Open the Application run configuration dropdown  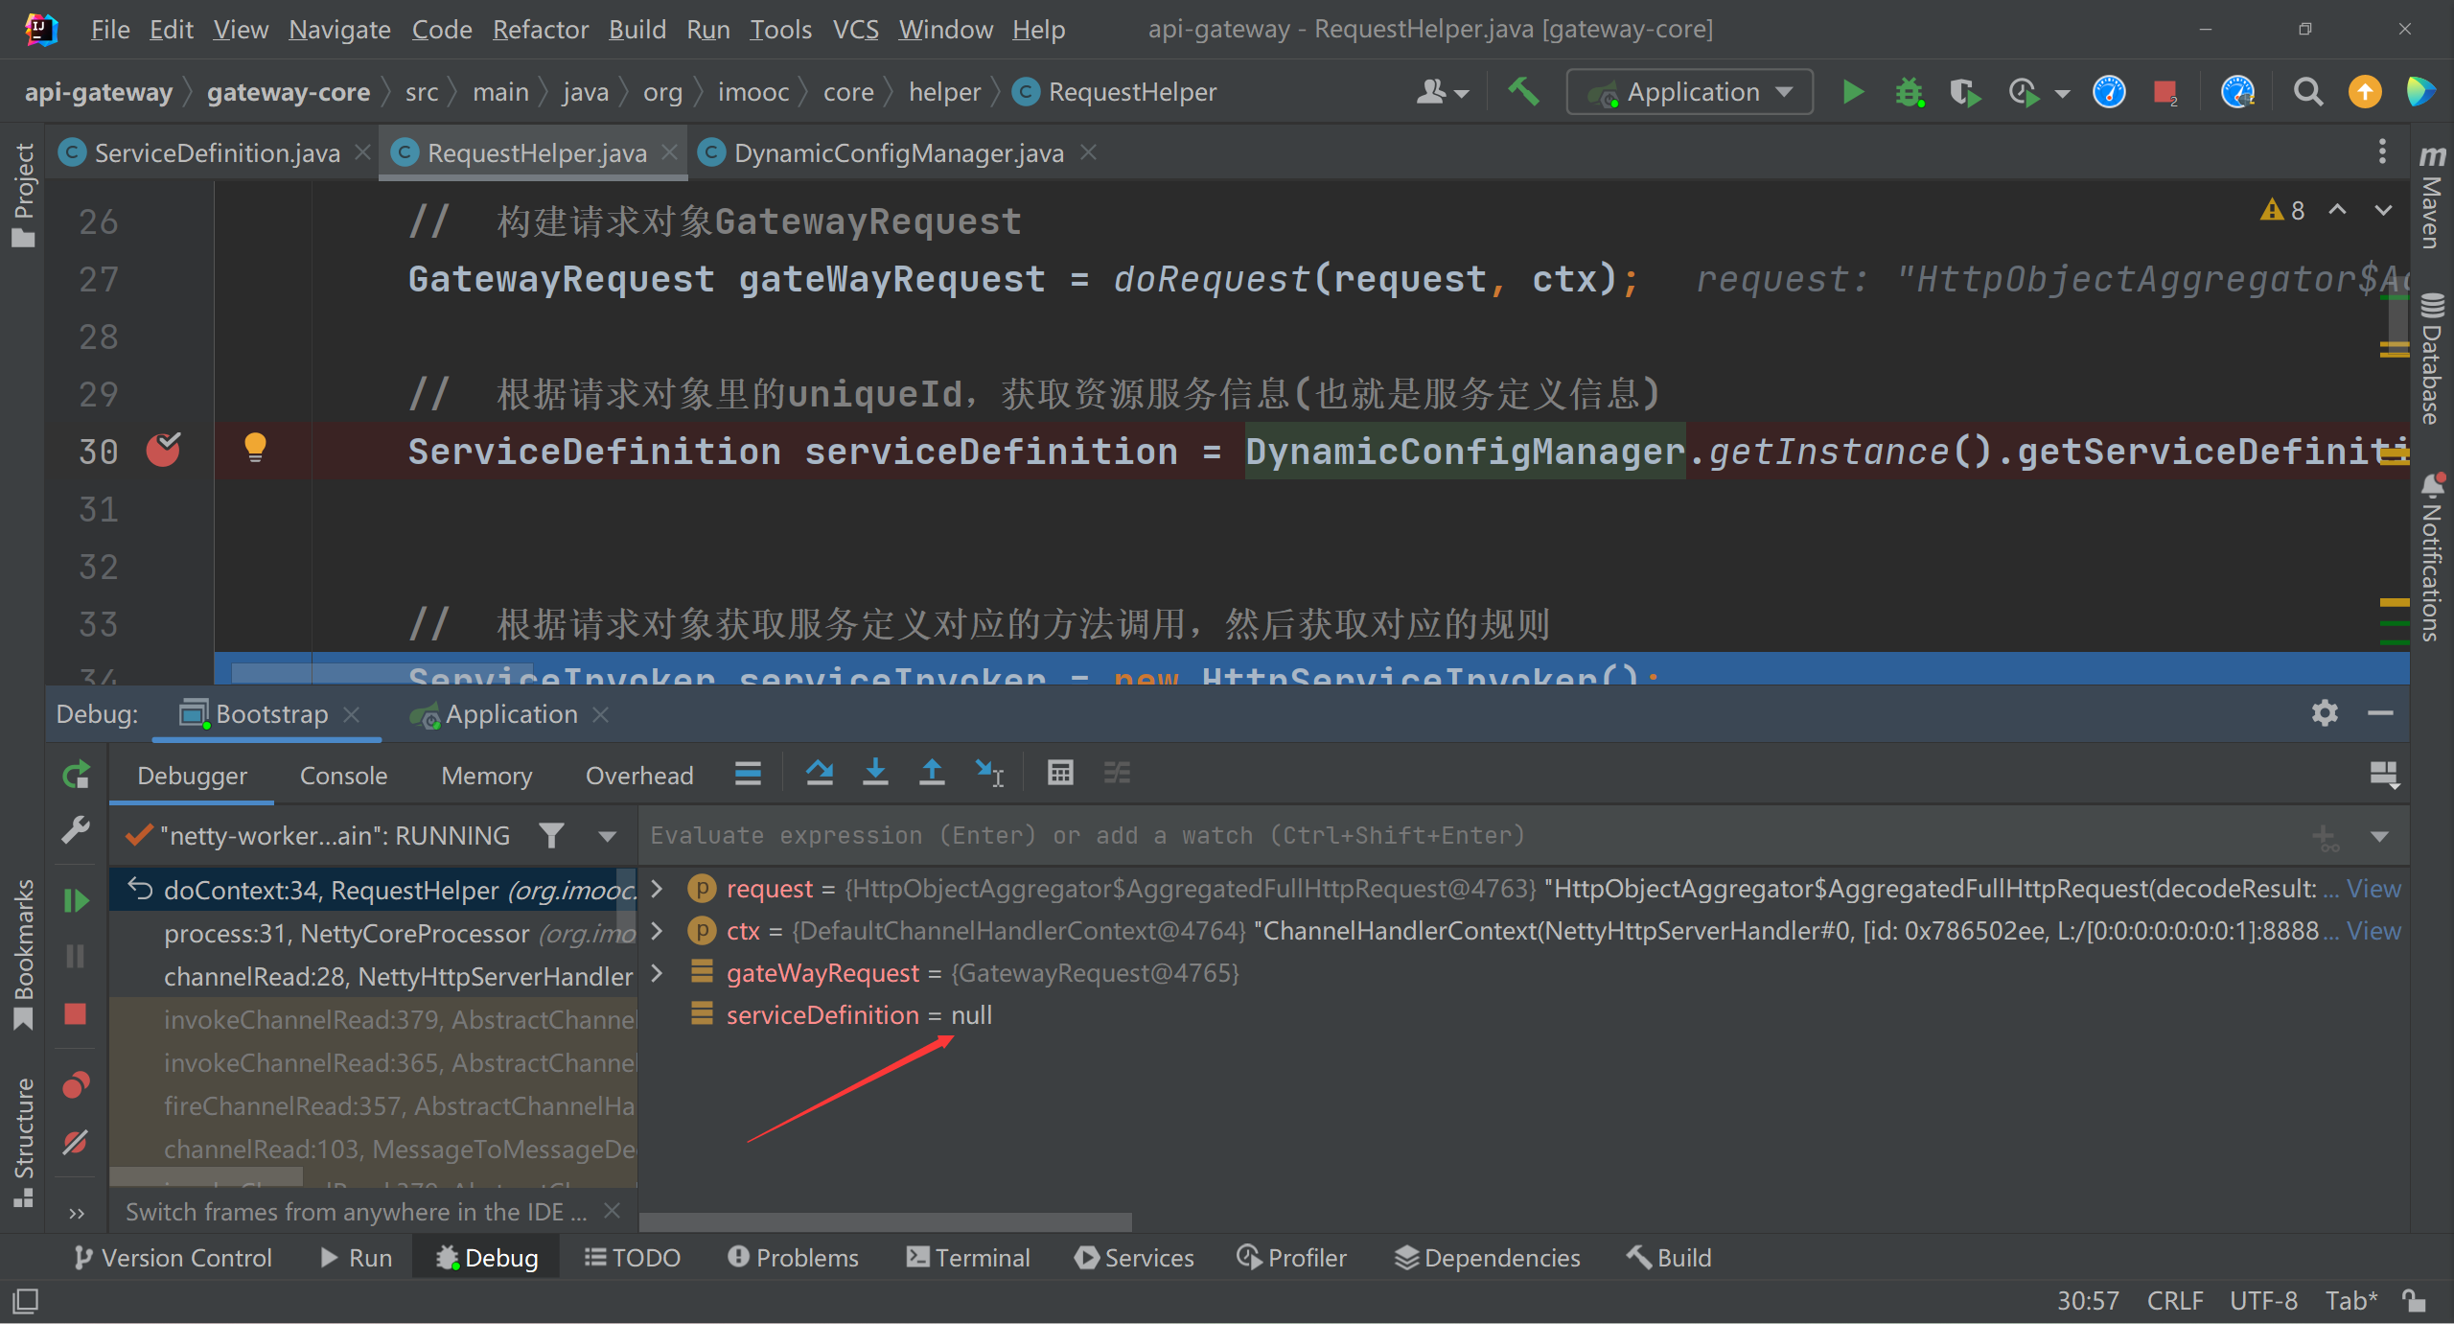[x=1689, y=92]
